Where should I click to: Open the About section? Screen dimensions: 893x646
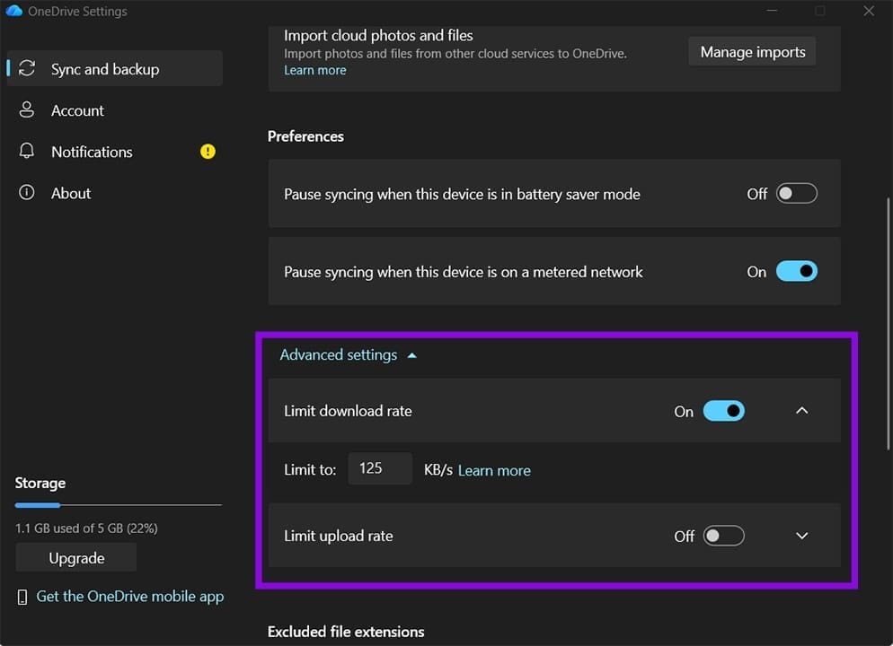coord(114,193)
